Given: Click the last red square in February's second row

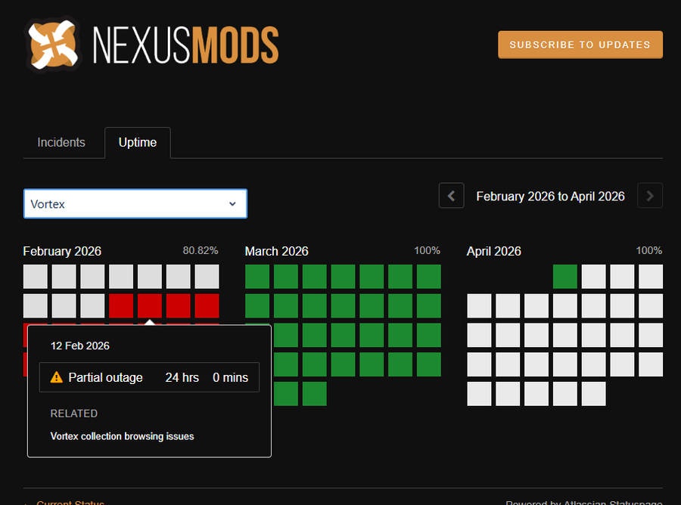Looking at the screenshot, I should (x=207, y=306).
